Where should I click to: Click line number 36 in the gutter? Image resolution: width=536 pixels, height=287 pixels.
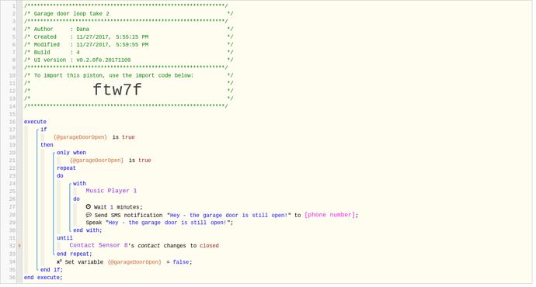(x=12, y=278)
